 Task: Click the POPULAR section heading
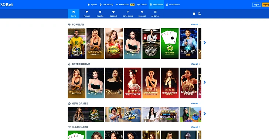point(78,24)
